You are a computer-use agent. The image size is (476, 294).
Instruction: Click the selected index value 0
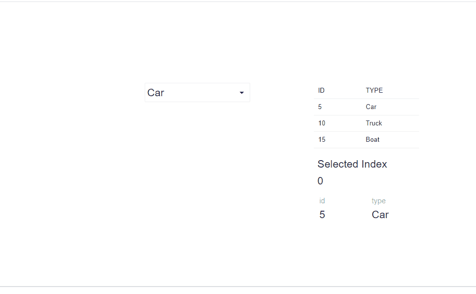(320, 181)
